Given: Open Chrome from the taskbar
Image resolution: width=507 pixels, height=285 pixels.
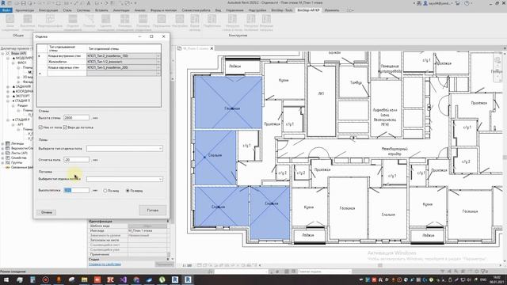Looking at the screenshot, I should coord(136,279).
